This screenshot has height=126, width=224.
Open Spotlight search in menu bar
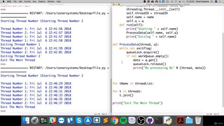pos(212,1)
